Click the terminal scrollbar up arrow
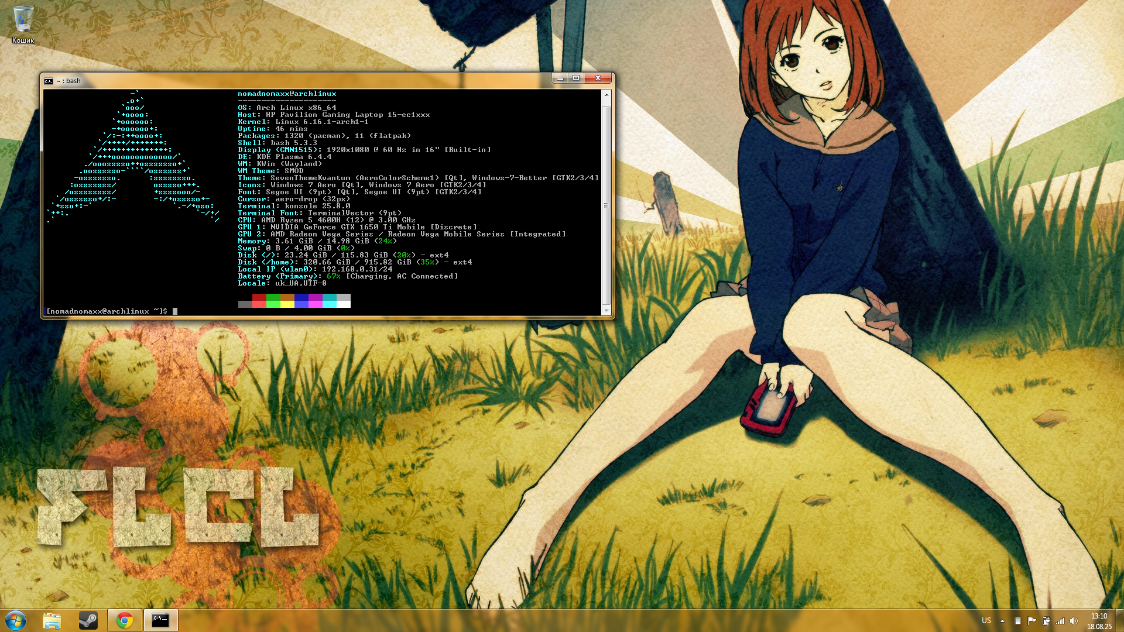The height and width of the screenshot is (632, 1124). [x=606, y=94]
